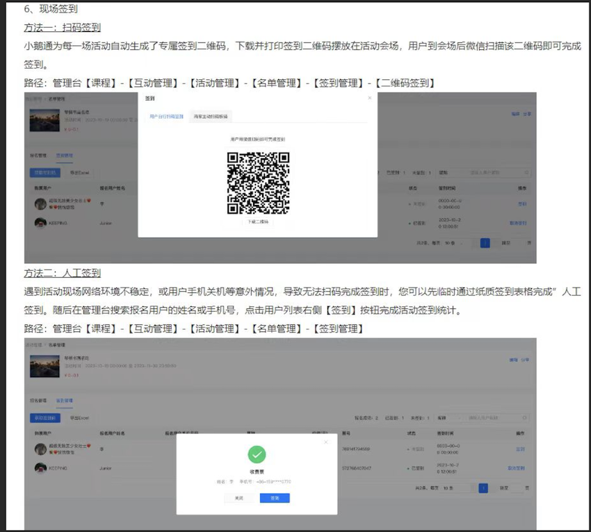
Task: Click page 1 in lower pagination
Action: pyautogui.click(x=483, y=489)
